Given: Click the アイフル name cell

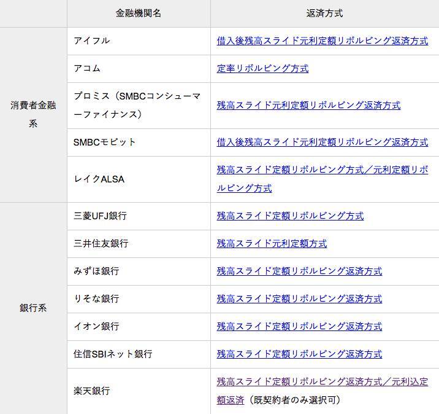Looking at the screenshot, I should (91, 41).
